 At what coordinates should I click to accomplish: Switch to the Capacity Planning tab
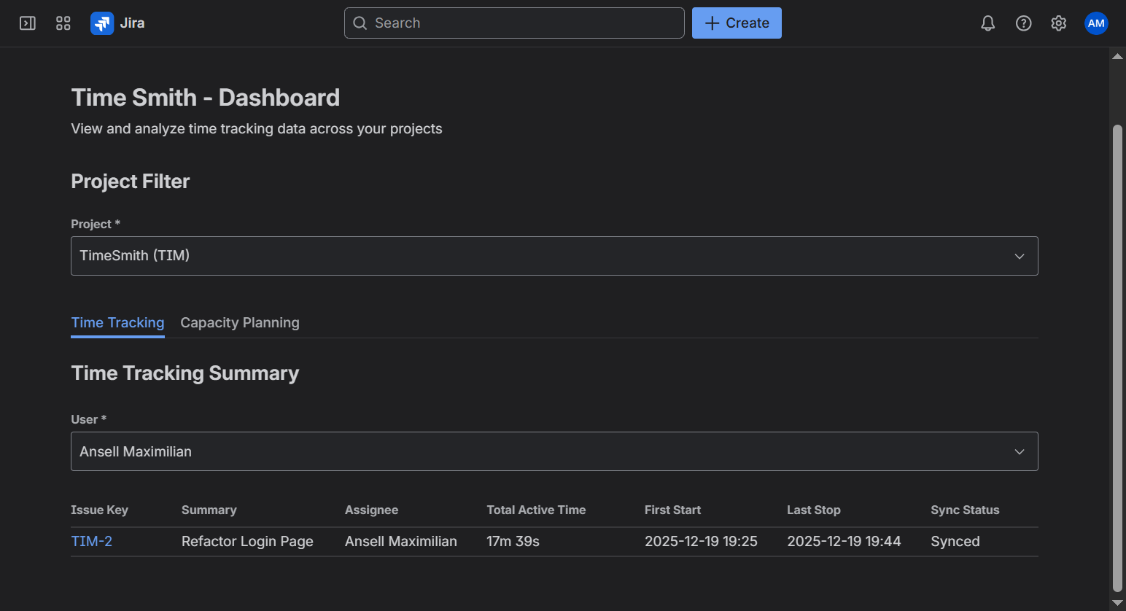239,322
